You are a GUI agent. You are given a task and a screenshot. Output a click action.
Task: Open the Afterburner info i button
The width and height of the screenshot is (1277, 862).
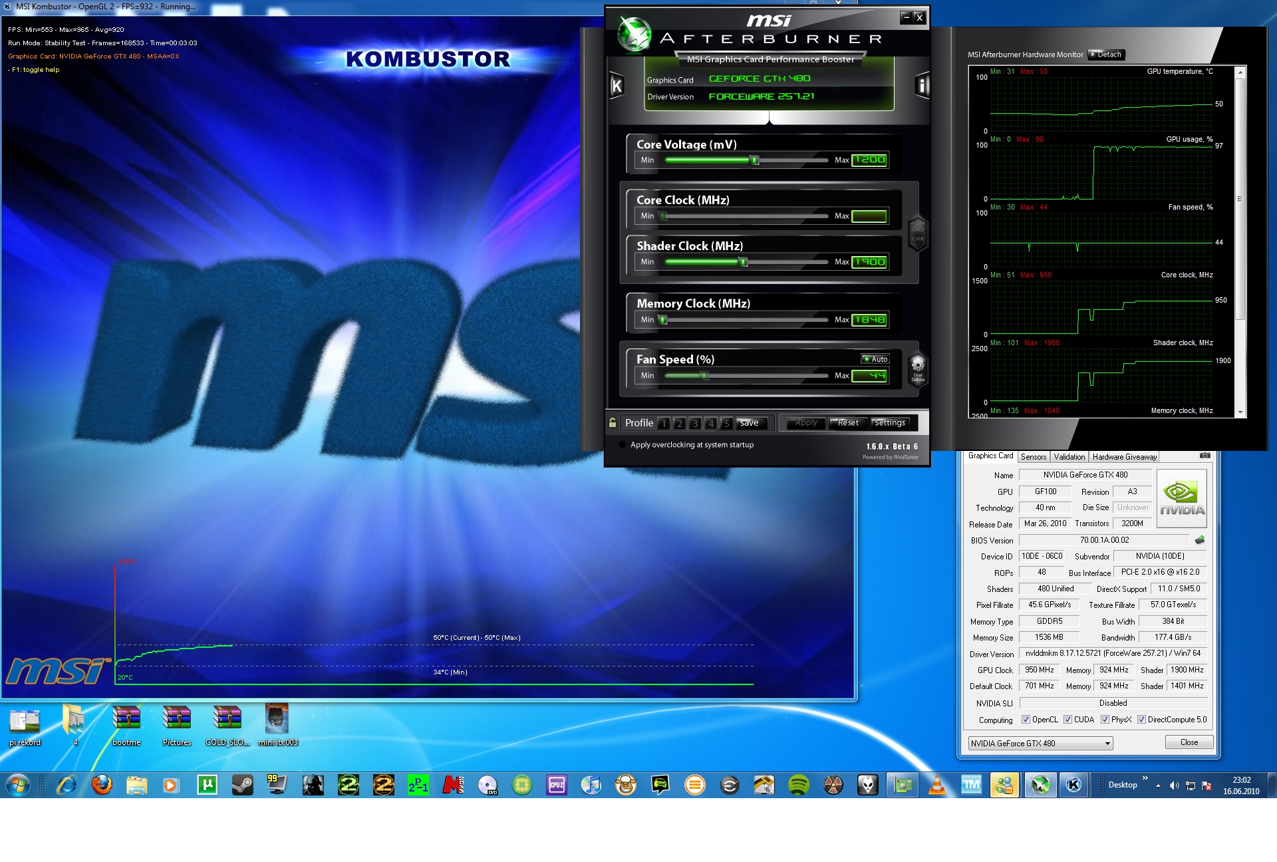tap(921, 86)
